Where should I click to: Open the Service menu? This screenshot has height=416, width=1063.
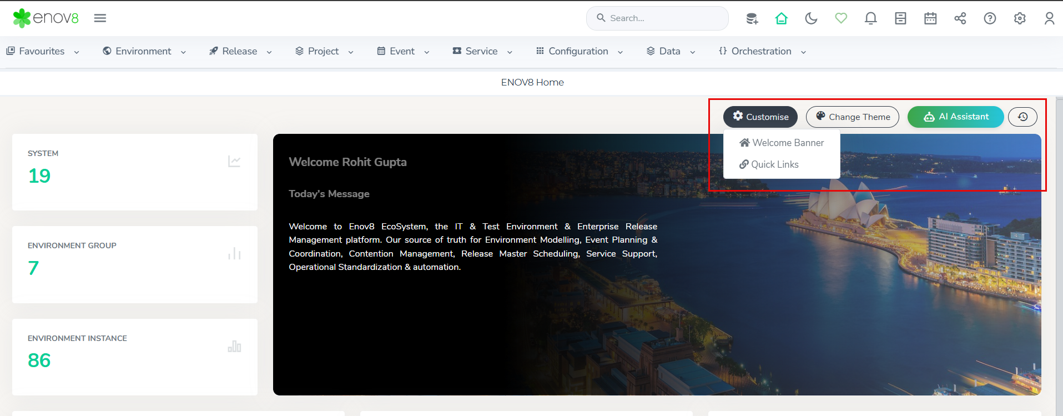point(482,51)
